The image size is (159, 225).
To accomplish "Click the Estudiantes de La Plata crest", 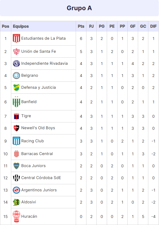I will [x=16, y=38].
